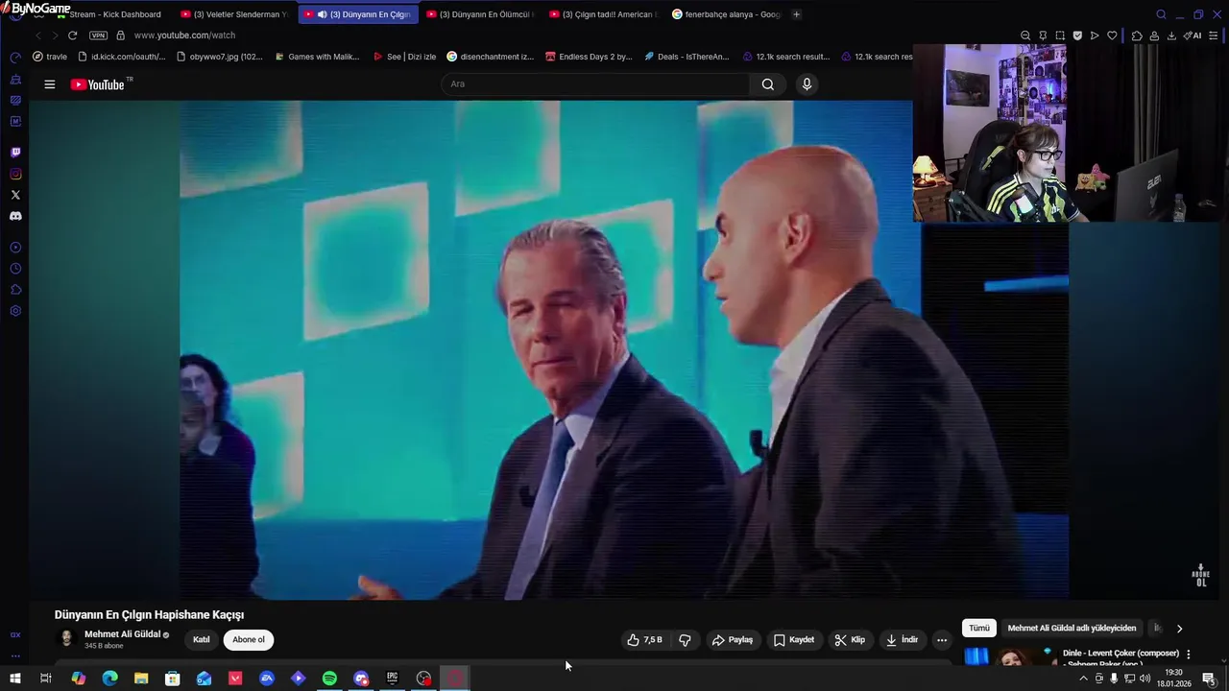Open the Windows Start button
This screenshot has height=691, width=1229.
(x=14, y=679)
